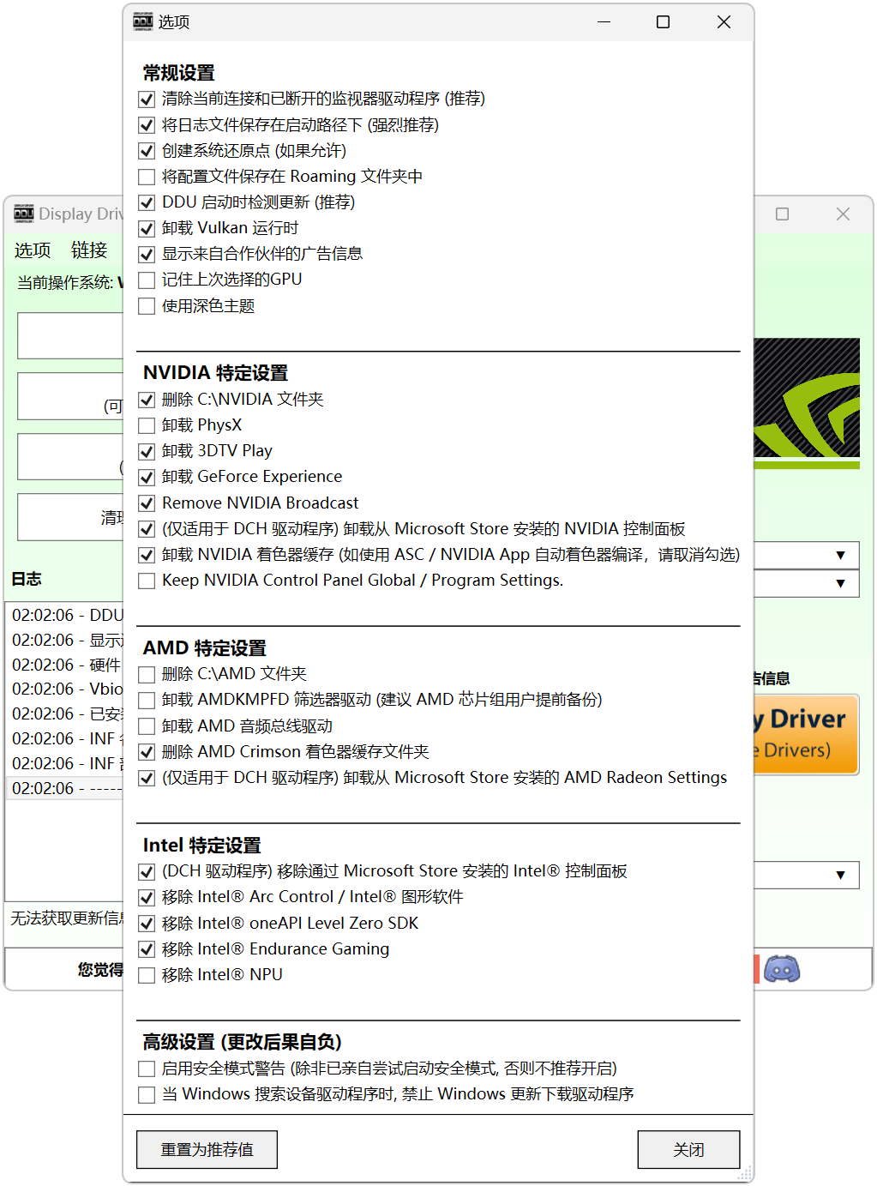Check 卸载 PhysX option

[x=147, y=425]
